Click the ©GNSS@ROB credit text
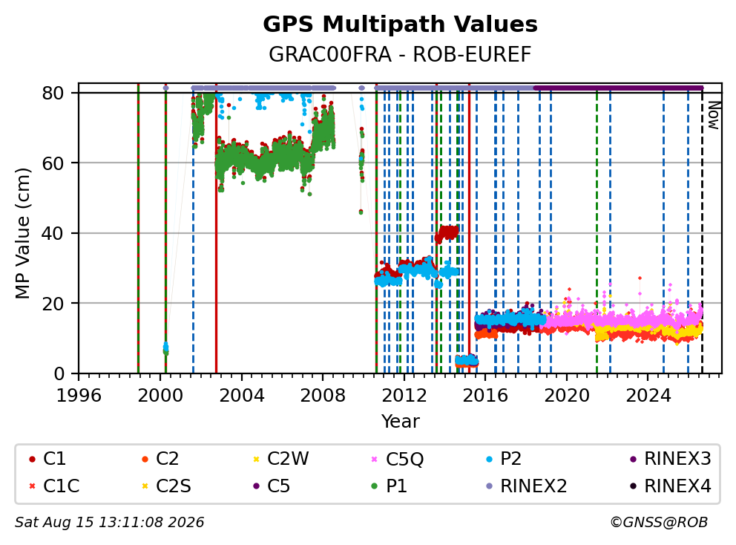The image size is (736, 545). [x=659, y=522]
